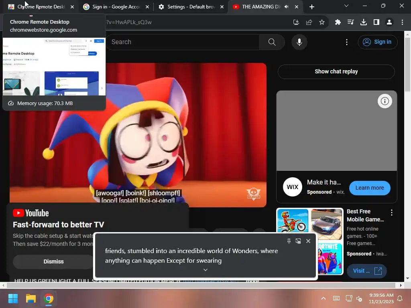
Task: Click the YouTube Sign in button
Action: point(377,42)
